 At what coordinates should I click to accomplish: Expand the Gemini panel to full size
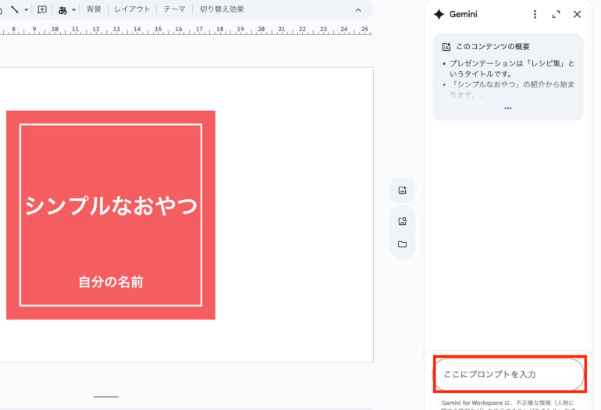point(556,15)
